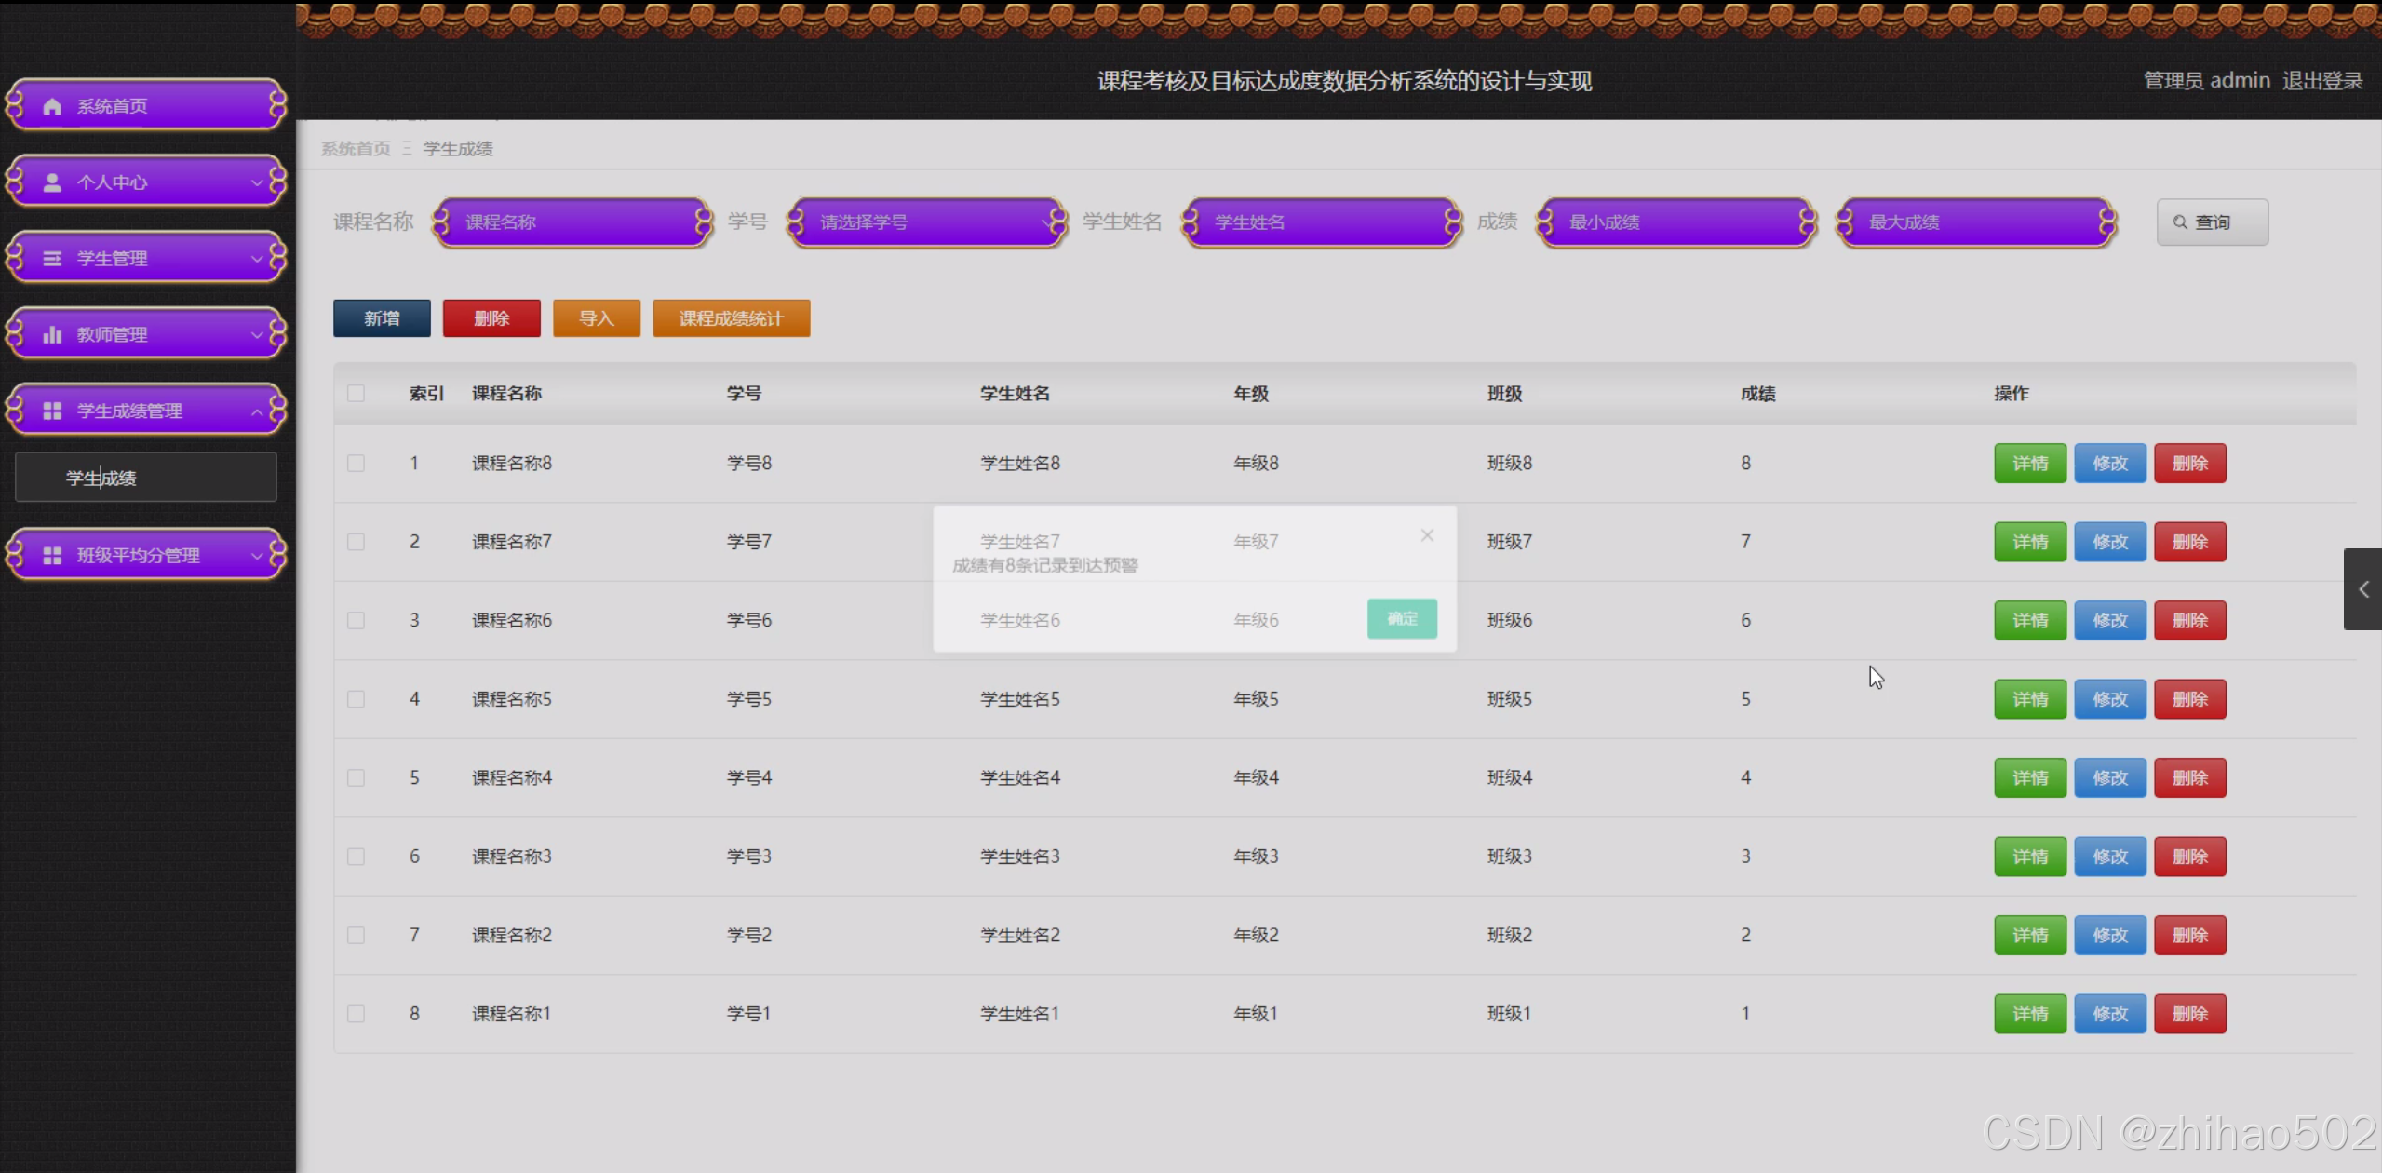Close the warning dialog with the X

(1427, 535)
